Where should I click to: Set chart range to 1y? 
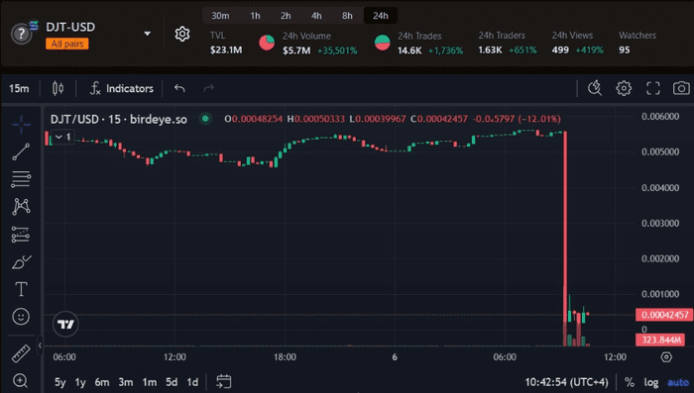[80, 382]
